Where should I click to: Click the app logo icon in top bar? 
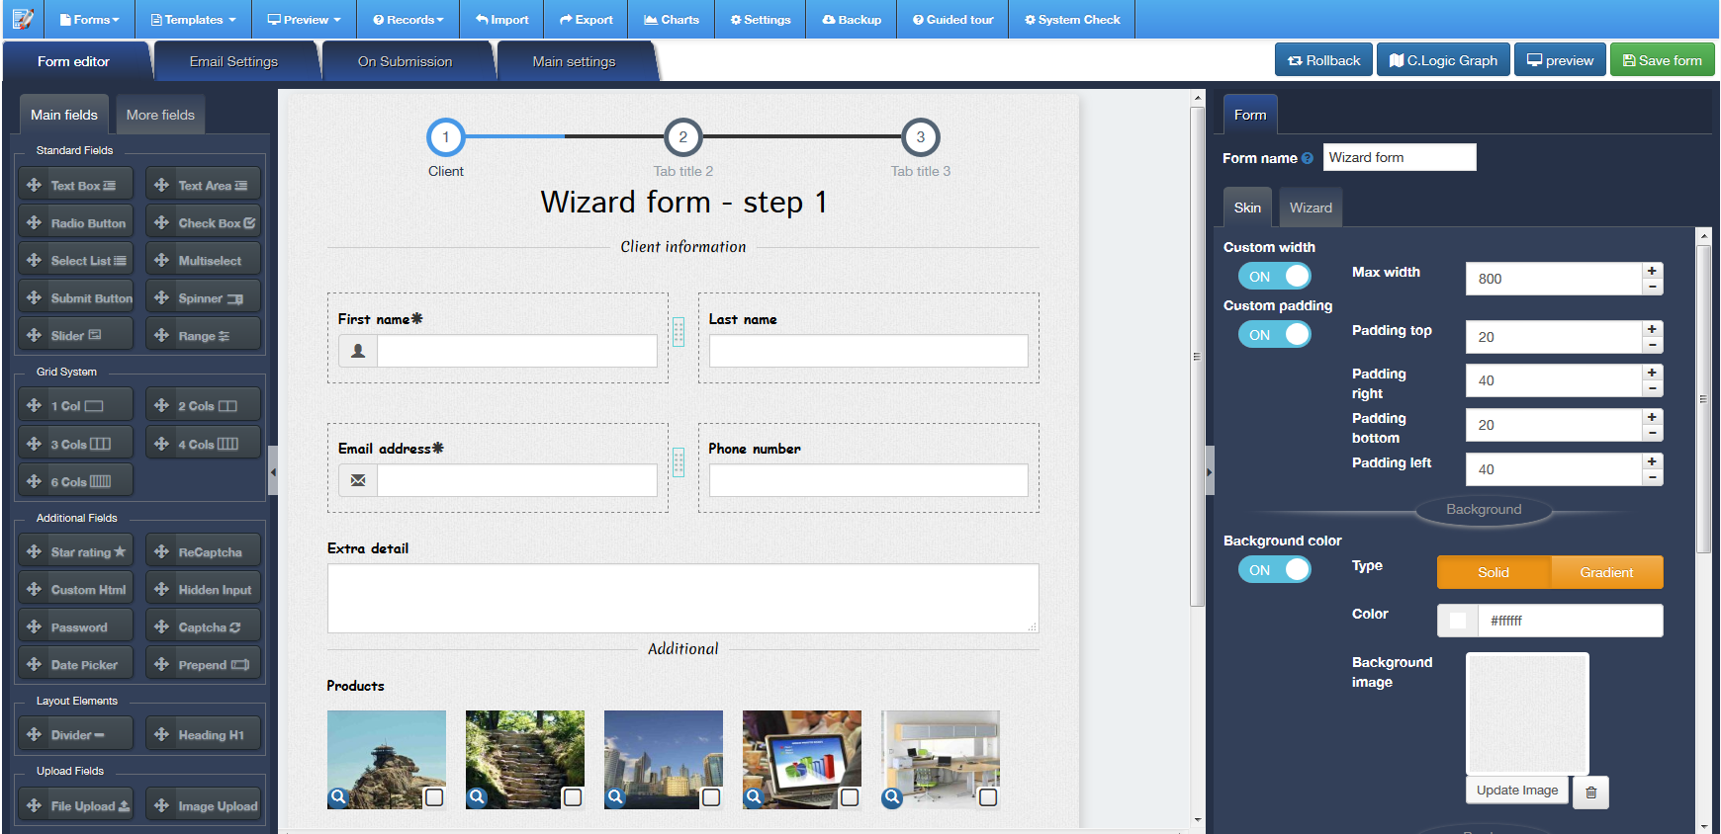[22, 19]
